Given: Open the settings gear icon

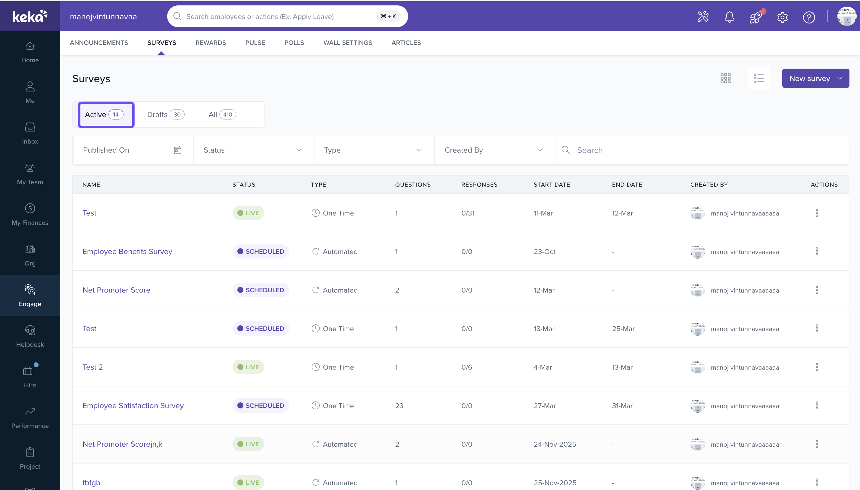Looking at the screenshot, I should point(782,17).
